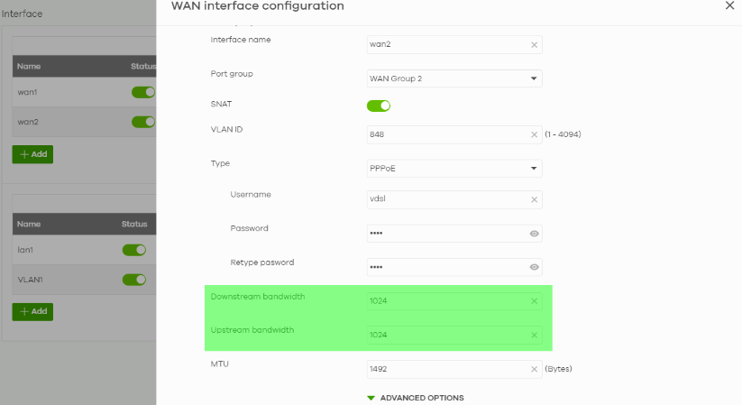
Task: Open the Port group dropdown
Action: coord(453,78)
